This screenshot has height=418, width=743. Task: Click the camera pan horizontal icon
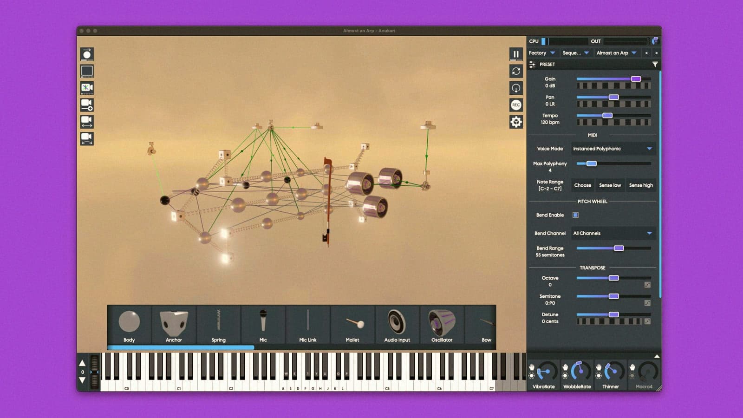point(87,122)
